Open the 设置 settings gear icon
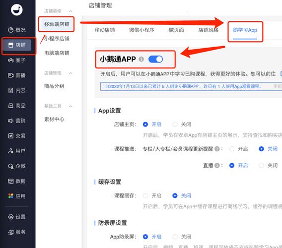This screenshot has width=282, height=248. (11, 217)
